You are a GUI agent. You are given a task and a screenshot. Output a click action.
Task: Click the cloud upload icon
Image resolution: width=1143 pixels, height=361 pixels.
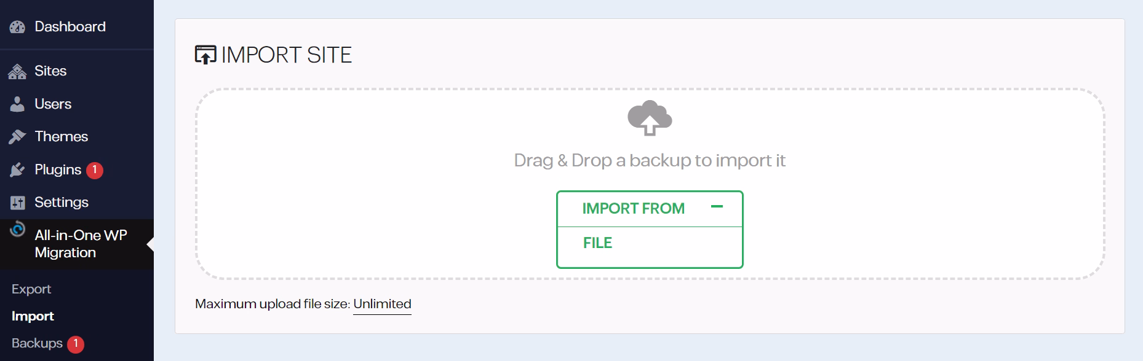pyautogui.click(x=650, y=118)
